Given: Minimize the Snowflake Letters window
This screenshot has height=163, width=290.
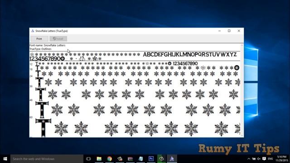Looking at the screenshot, I should pos(219,31).
